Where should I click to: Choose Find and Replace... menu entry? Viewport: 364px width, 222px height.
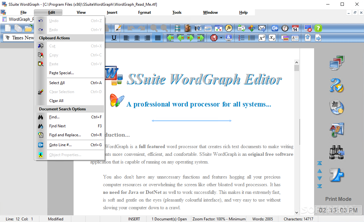click(70, 135)
